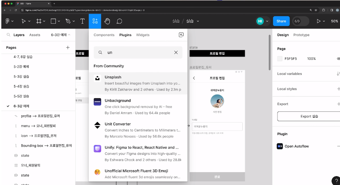Switch to Assets tab
Viewport: 340px width, 185px height.
pyautogui.click(x=35, y=35)
